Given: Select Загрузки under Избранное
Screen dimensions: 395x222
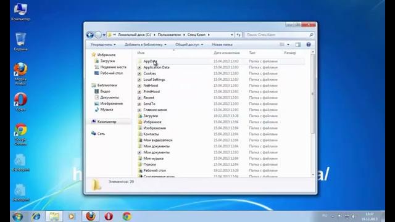Looking at the screenshot, I should [107, 61].
